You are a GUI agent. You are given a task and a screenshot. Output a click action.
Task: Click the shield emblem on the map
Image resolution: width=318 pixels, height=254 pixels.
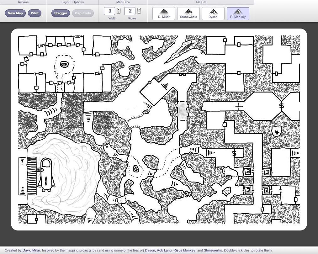276,131
